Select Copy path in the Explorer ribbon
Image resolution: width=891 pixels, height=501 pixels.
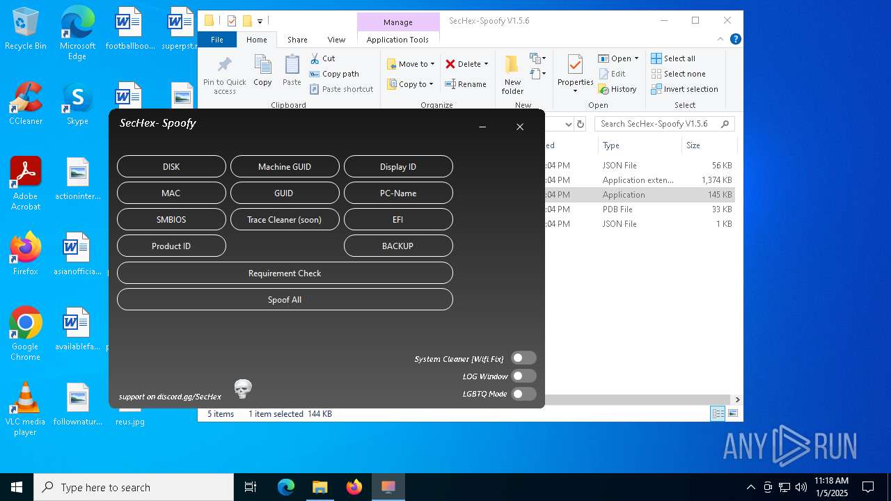(x=334, y=74)
